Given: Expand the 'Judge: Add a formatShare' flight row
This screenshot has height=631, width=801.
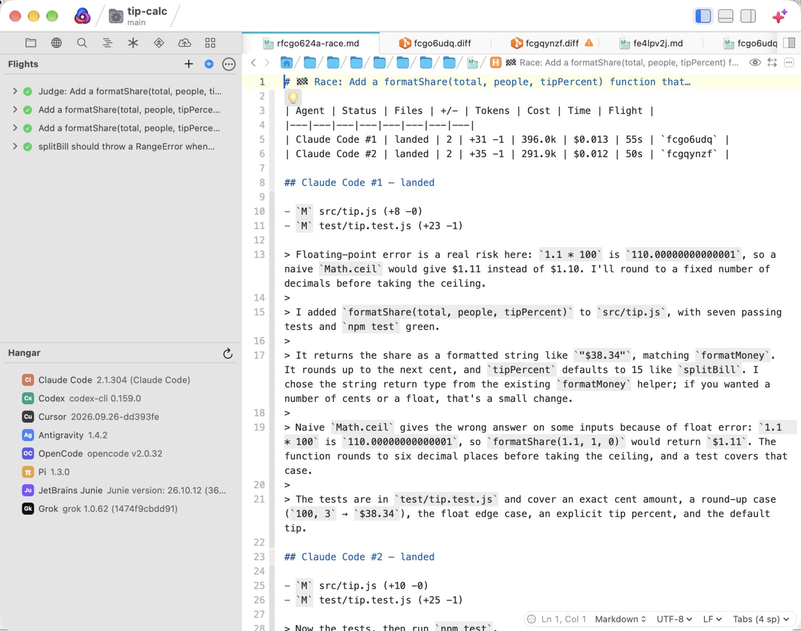Looking at the screenshot, I should (15, 91).
